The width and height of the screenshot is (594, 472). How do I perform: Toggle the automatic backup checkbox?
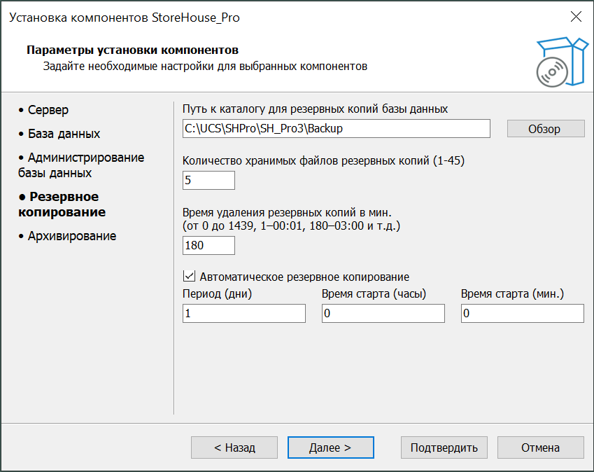pos(189,277)
